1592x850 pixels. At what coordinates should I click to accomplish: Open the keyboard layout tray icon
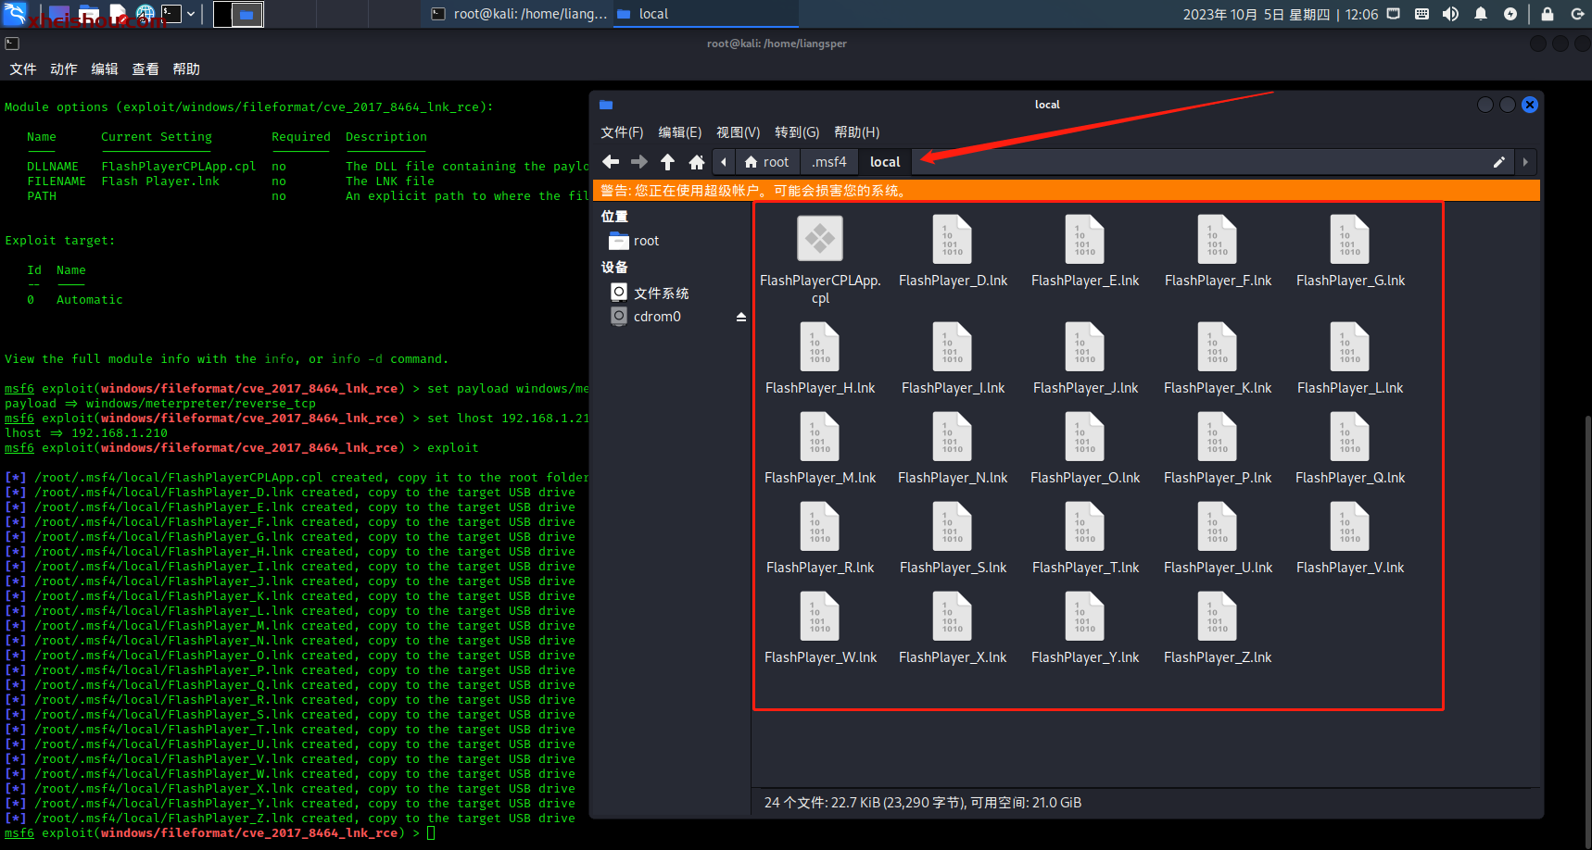[1421, 14]
